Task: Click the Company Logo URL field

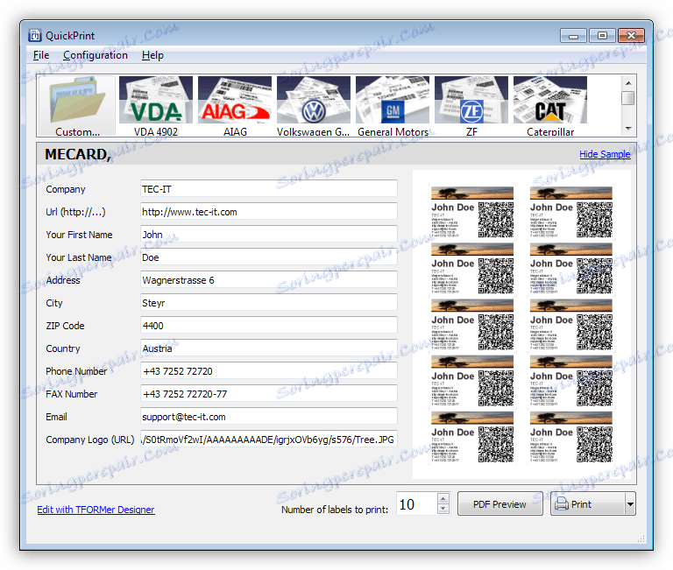Action: [x=269, y=439]
